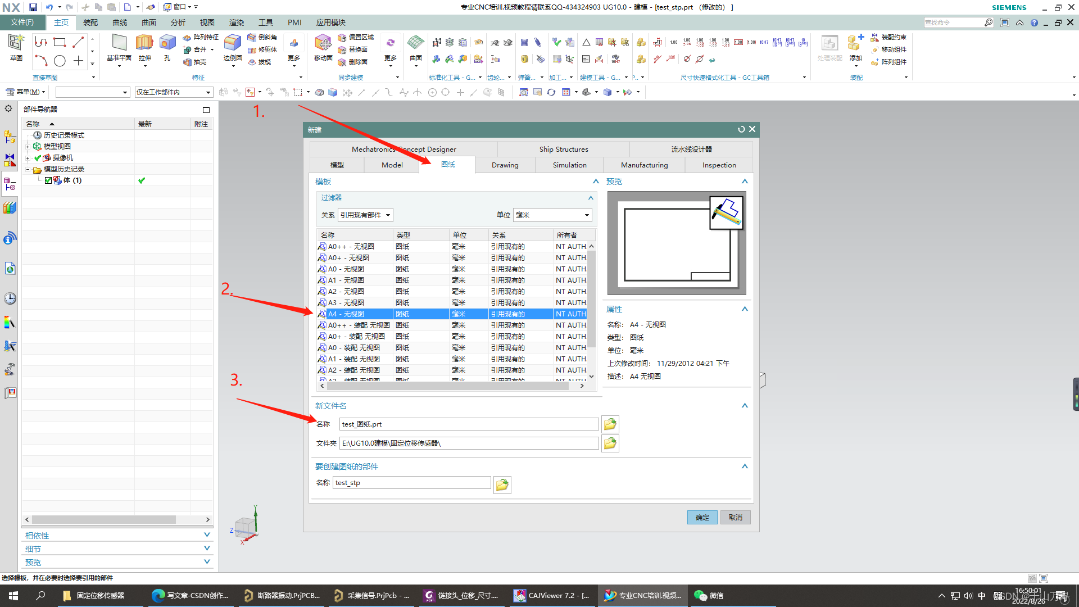Browse folder icon beside new file name
Image resolution: width=1079 pixels, height=607 pixels.
coord(610,424)
